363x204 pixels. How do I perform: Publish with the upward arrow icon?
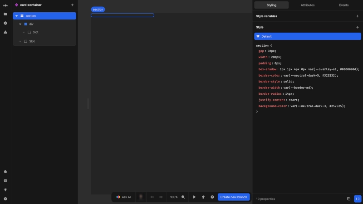tap(203, 197)
